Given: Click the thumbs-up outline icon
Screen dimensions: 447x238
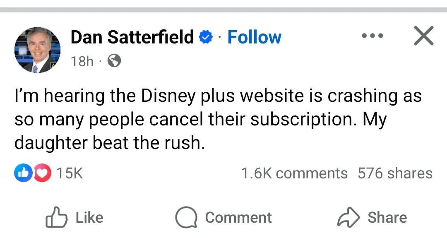Looking at the screenshot, I should click(x=56, y=217).
